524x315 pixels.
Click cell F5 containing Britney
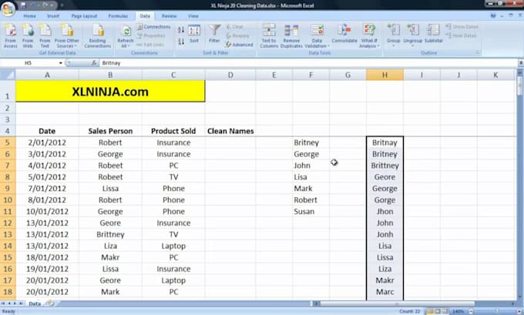(311, 142)
